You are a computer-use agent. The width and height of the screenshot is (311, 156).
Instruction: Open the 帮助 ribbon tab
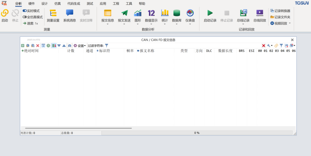(142, 4)
